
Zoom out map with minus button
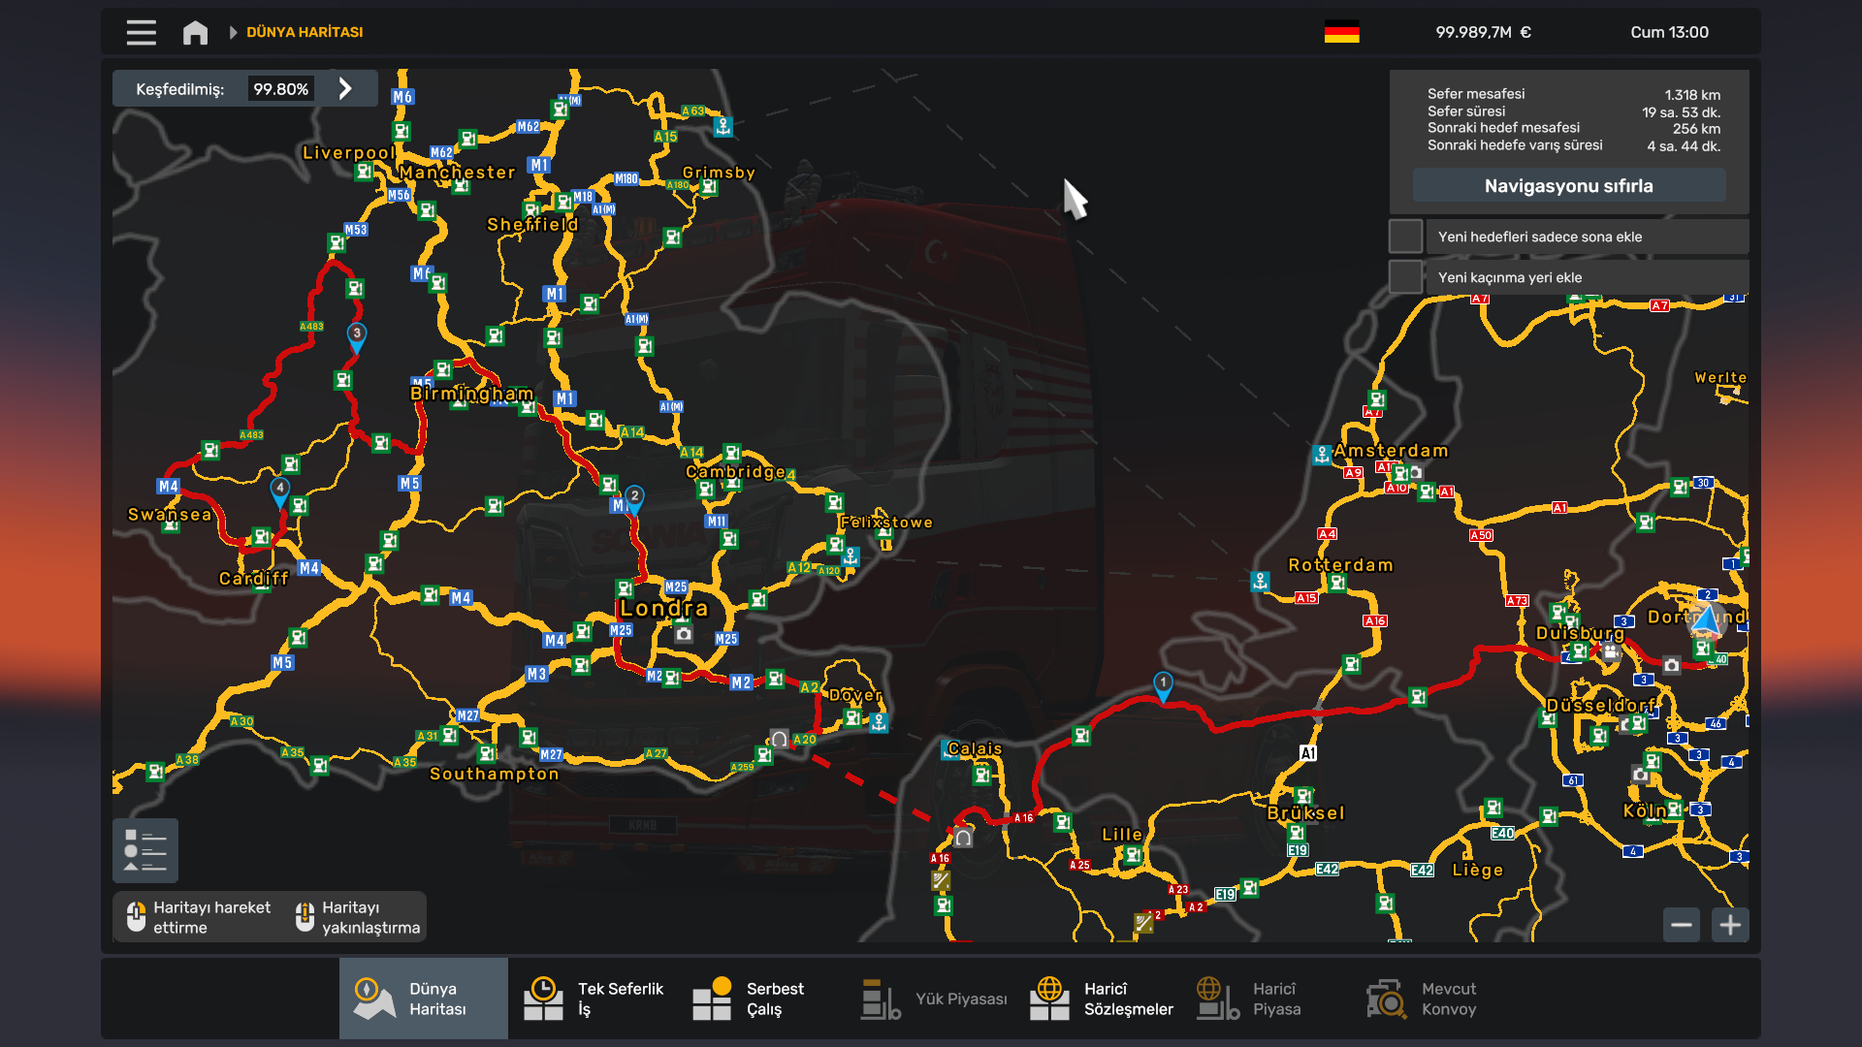click(x=1682, y=925)
